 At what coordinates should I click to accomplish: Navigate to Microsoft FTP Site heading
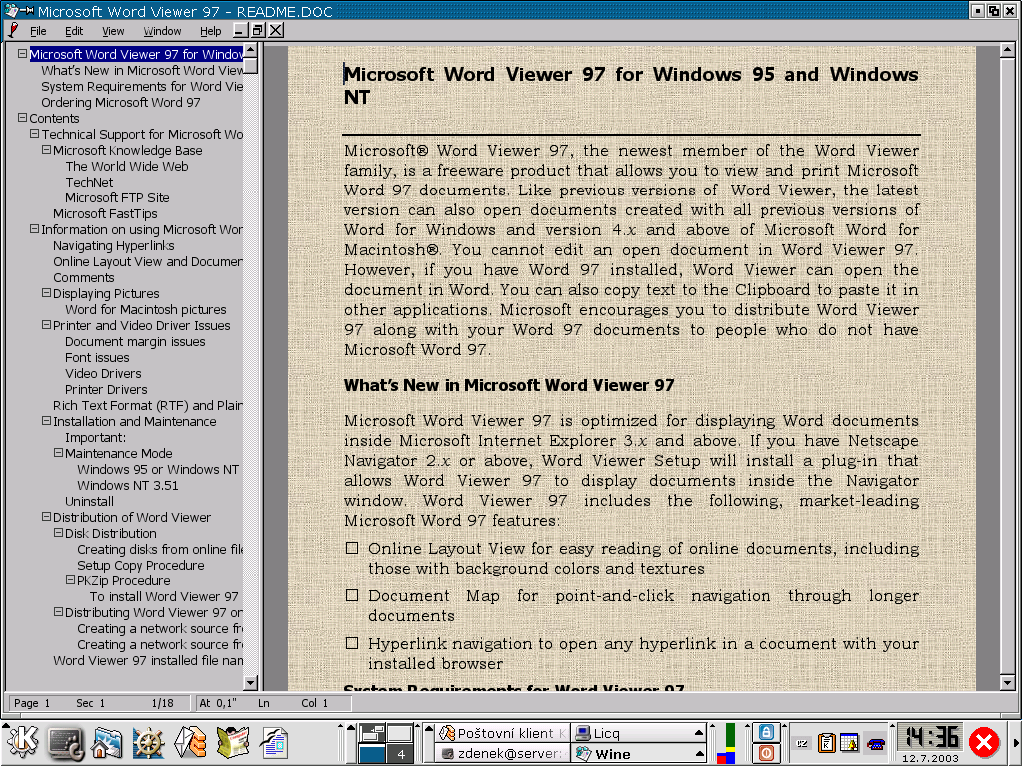click(x=117, y=198)
